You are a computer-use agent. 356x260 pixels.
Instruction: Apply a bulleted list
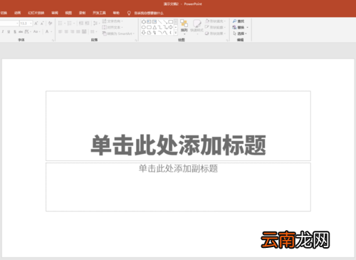(60, 23)
